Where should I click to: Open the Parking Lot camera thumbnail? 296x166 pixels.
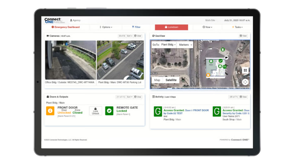pos(120,60)
